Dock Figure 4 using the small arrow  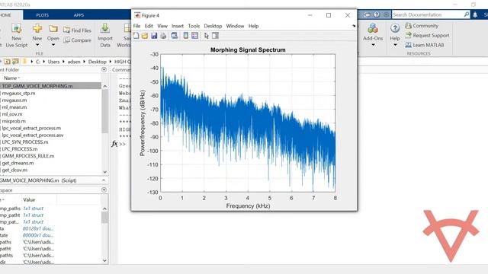pyautogui.click(x=354, y=26)
